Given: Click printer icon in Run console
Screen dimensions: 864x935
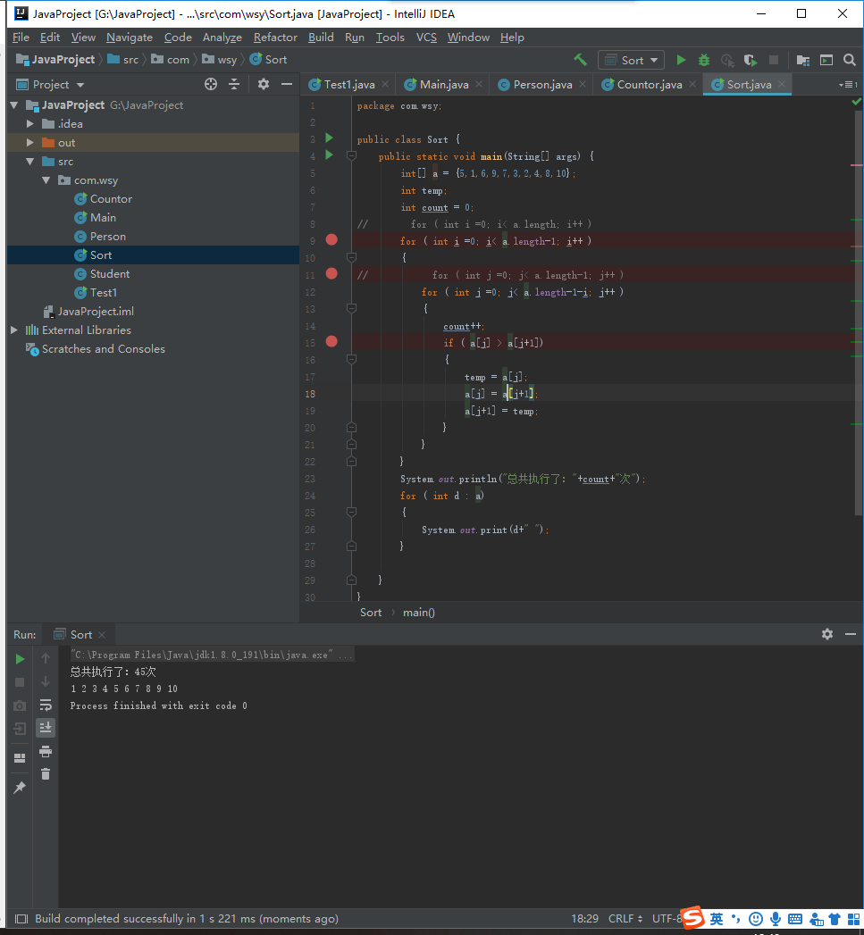Looking at the screenshot, I should pyautogui.click(x=46, y=751).
